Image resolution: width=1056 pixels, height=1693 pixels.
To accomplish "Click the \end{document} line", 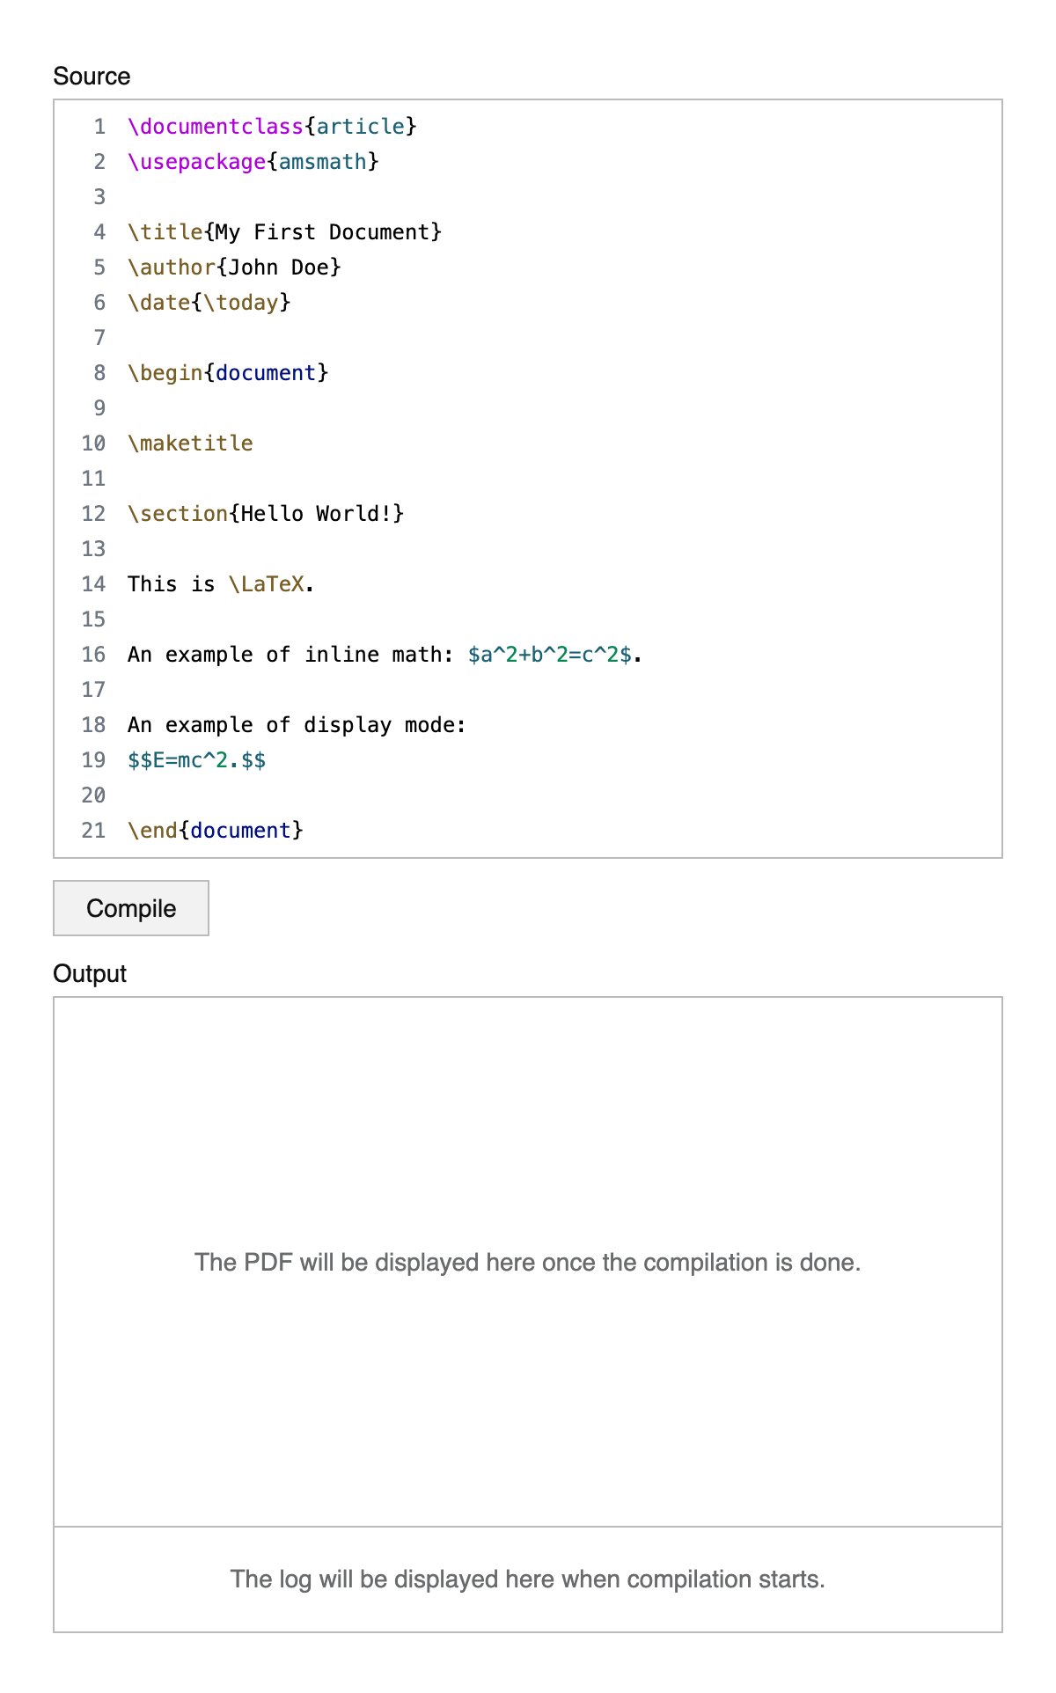I will coord(216,831).
